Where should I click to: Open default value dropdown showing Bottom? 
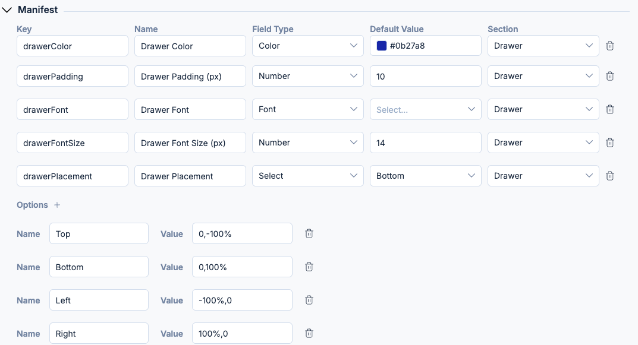[x=426, y=176]
